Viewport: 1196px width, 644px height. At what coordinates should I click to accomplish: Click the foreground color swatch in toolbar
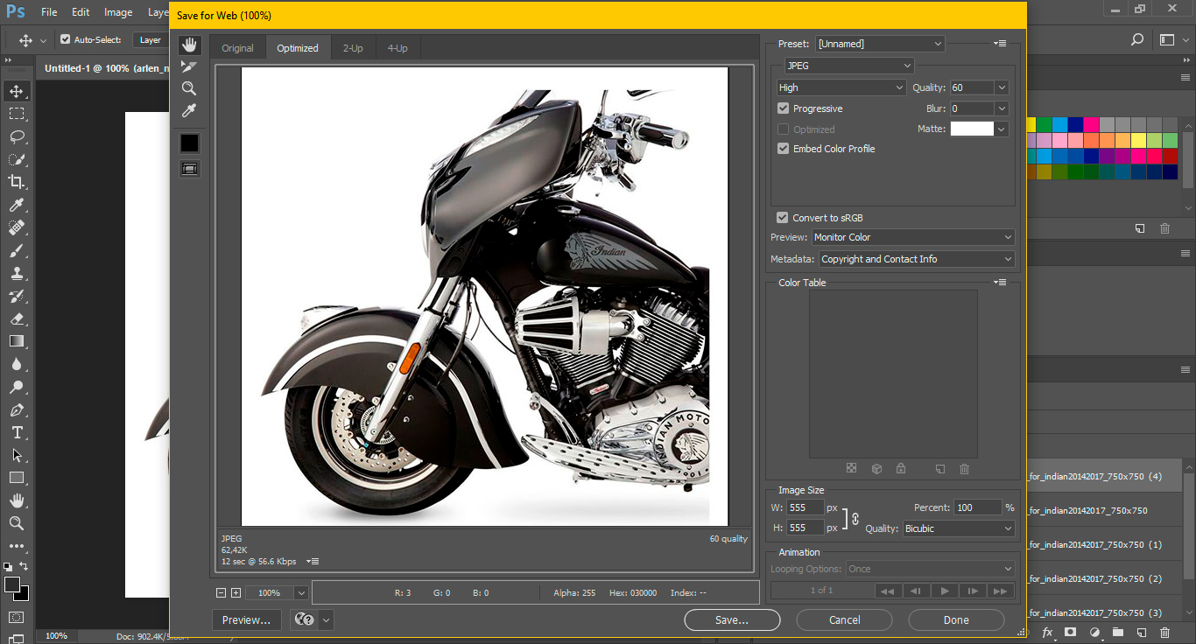(11, 584)
